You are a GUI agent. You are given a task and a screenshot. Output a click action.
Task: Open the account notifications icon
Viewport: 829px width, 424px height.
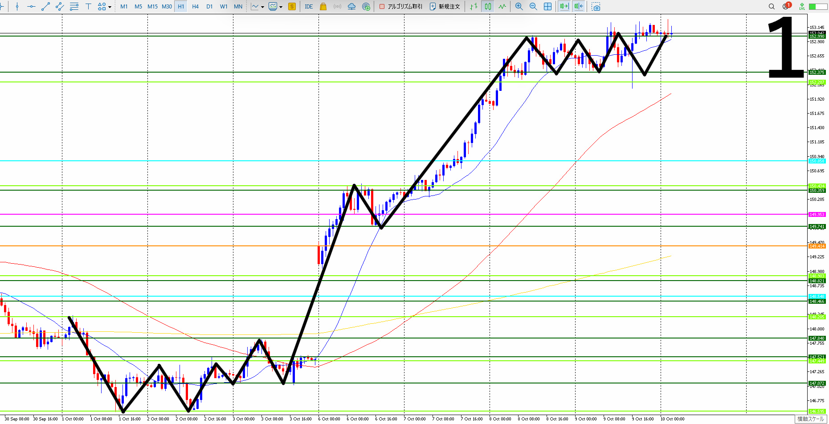pos(786,6)
